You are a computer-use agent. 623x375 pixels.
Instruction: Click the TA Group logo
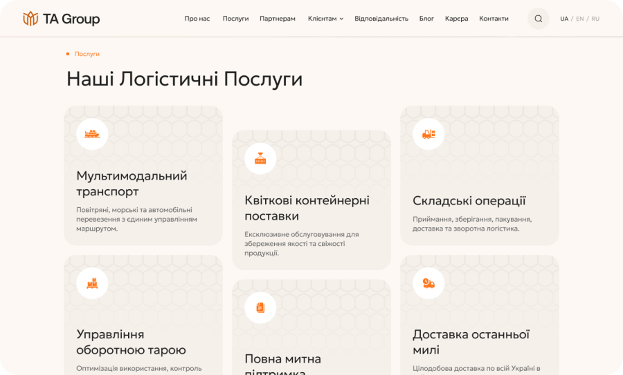tap(61, 19)
